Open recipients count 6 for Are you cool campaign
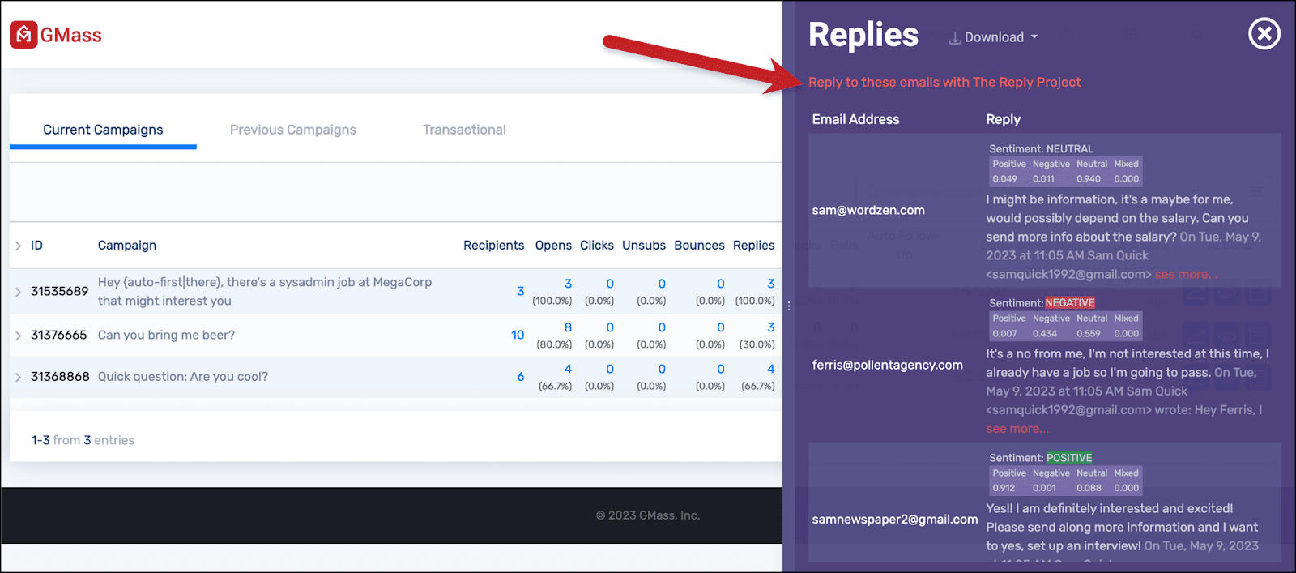 521,376
